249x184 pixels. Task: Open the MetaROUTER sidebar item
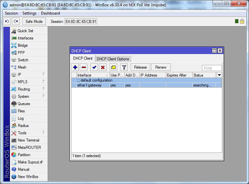(29, 148)
